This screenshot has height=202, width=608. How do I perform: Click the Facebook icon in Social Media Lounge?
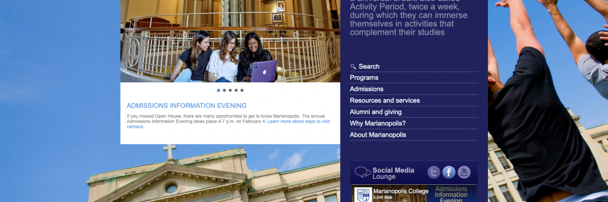click(x=449, y=172)
